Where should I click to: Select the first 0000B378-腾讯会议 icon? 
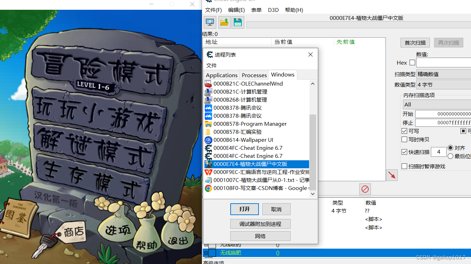tap(208, 108)
